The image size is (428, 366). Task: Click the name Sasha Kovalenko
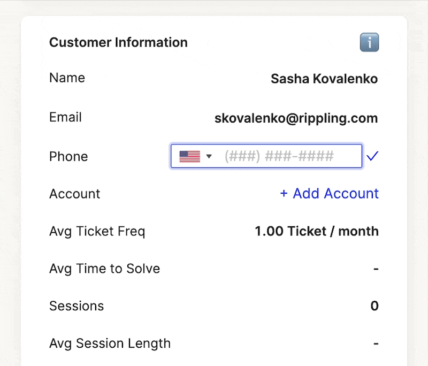tap(324, 79)
